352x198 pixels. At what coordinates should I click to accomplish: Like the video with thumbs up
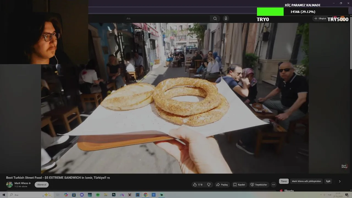pyautogui.click(x=198, y=185)
